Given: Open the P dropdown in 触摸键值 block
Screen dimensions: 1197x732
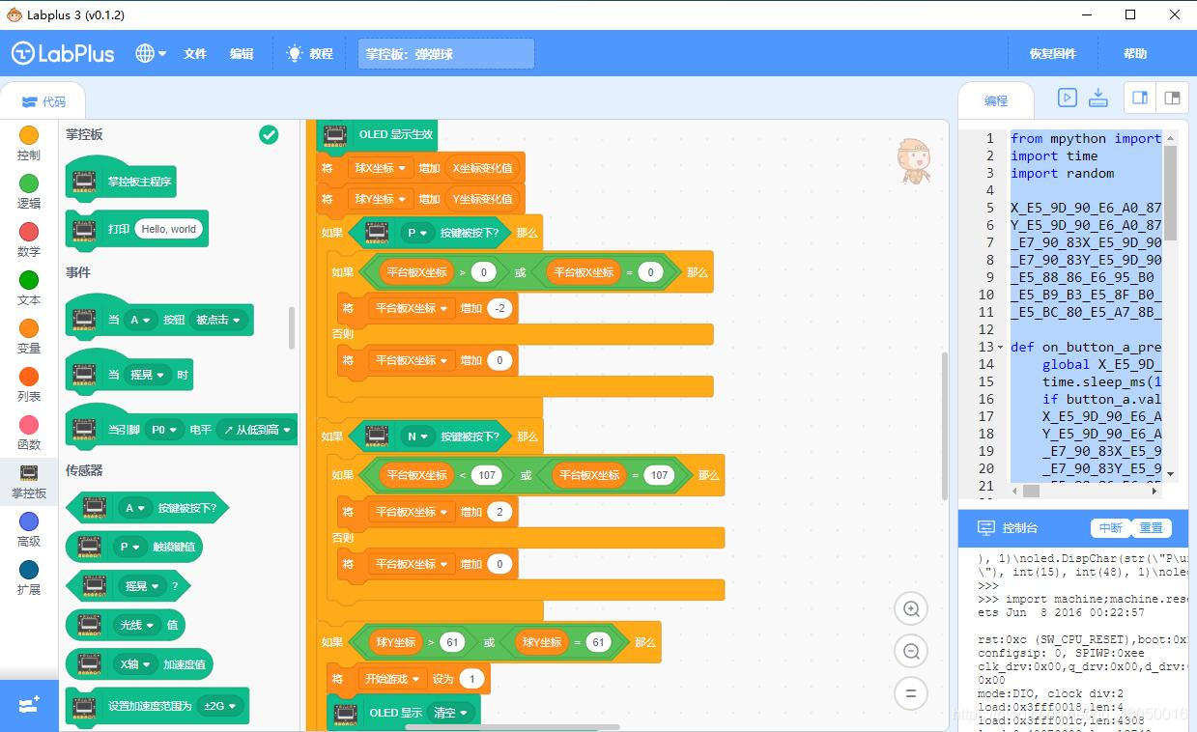Looking at the screenshot, I should (x=130, y=547).
